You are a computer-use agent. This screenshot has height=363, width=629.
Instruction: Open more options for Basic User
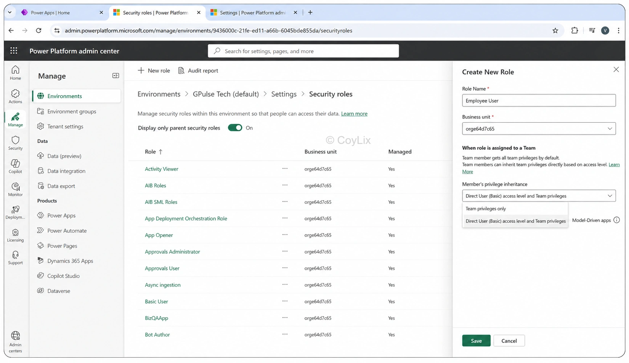click(285, 301)
